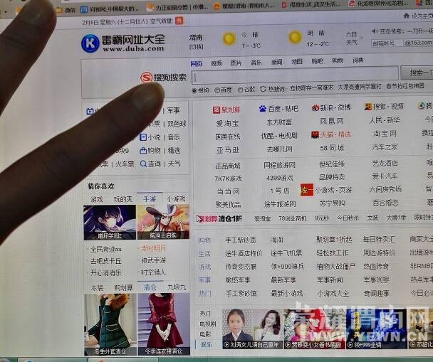Click the 微信 bookmark folder icon
Viewport: 433px width, 362px height.
point(59,10)
